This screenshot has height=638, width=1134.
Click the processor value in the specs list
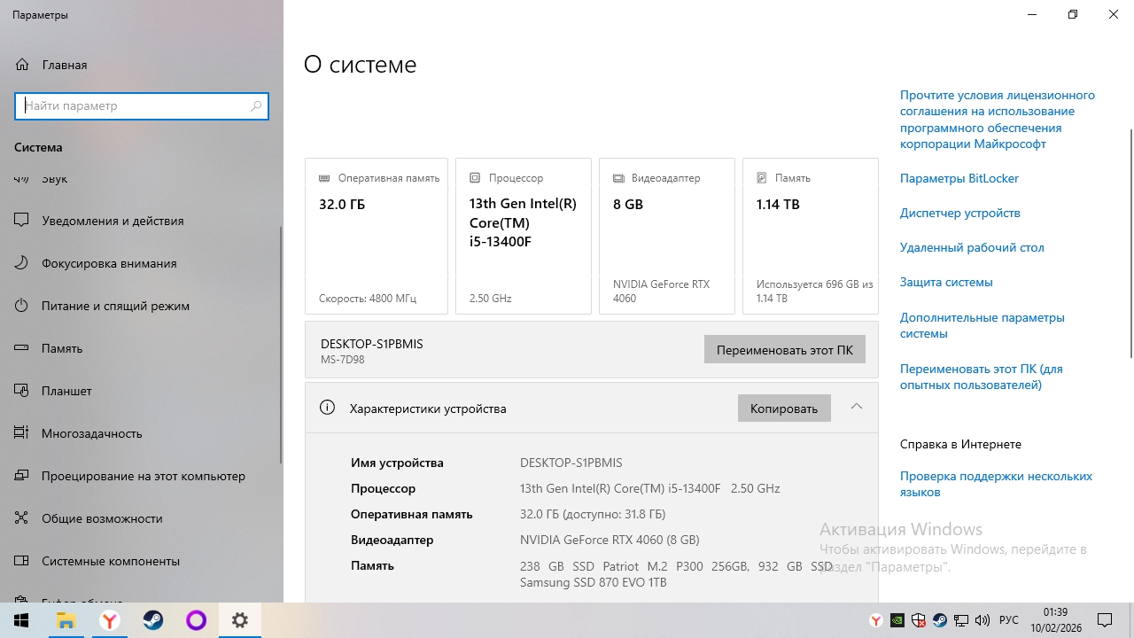[x=650, y=488]
